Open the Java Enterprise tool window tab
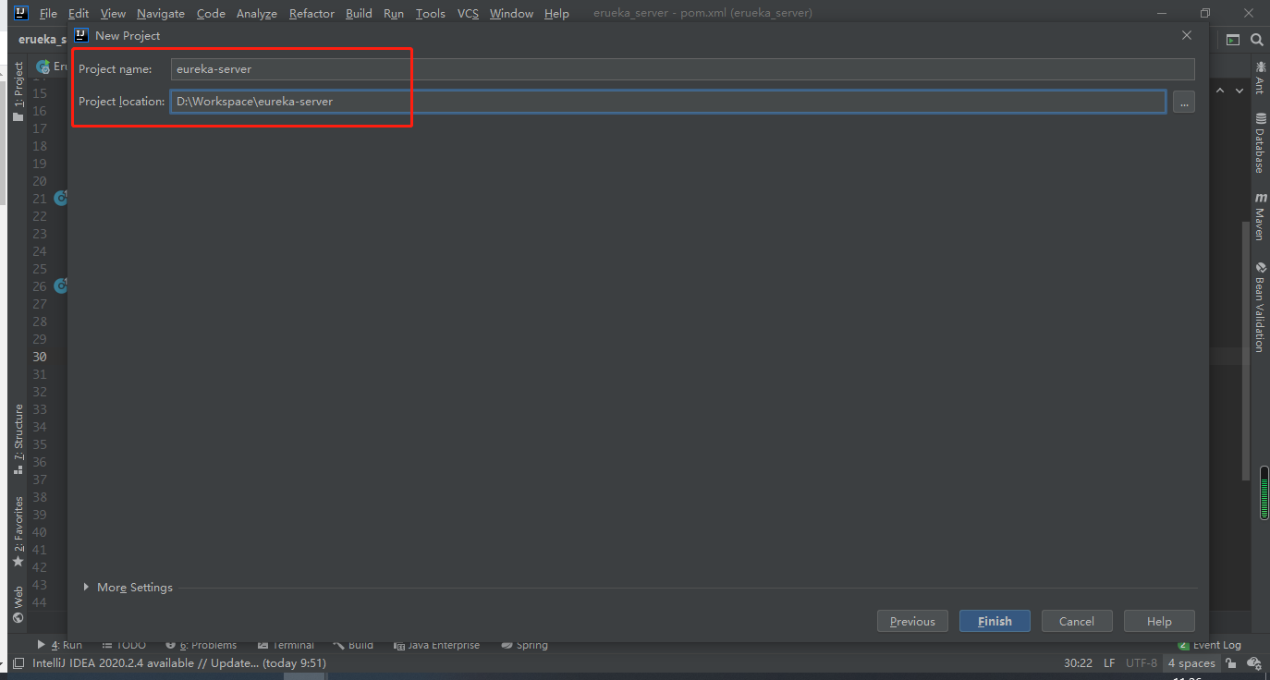The image size is (1270, 680). pos(436,645)
